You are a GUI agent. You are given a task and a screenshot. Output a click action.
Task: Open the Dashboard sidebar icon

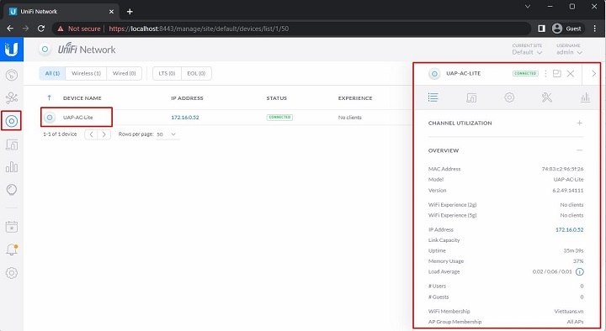(x=12, y=75)
